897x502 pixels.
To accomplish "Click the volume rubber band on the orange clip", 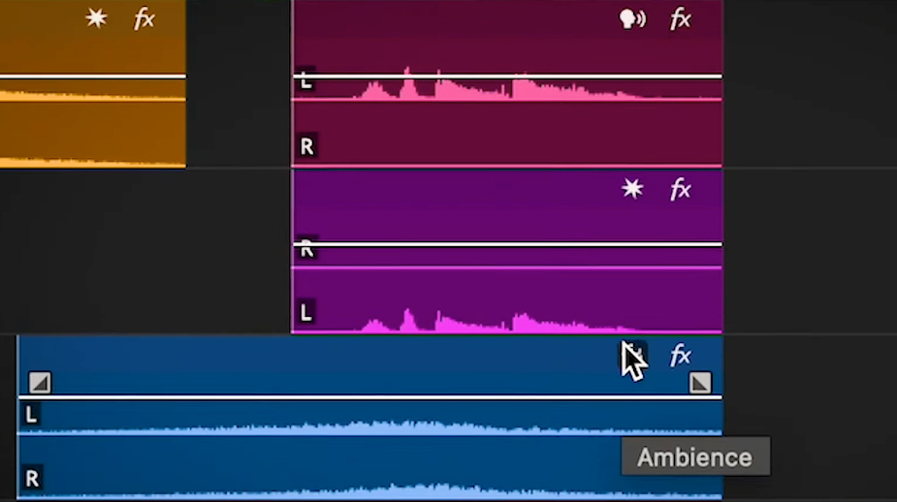I will point(93,76).
